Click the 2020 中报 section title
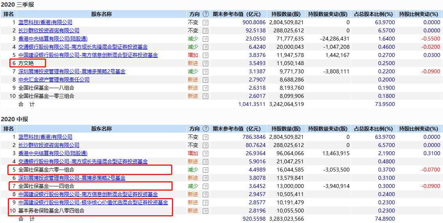This screenshot has height=223, width=443. pyautogui.click(x=14, y=119)
